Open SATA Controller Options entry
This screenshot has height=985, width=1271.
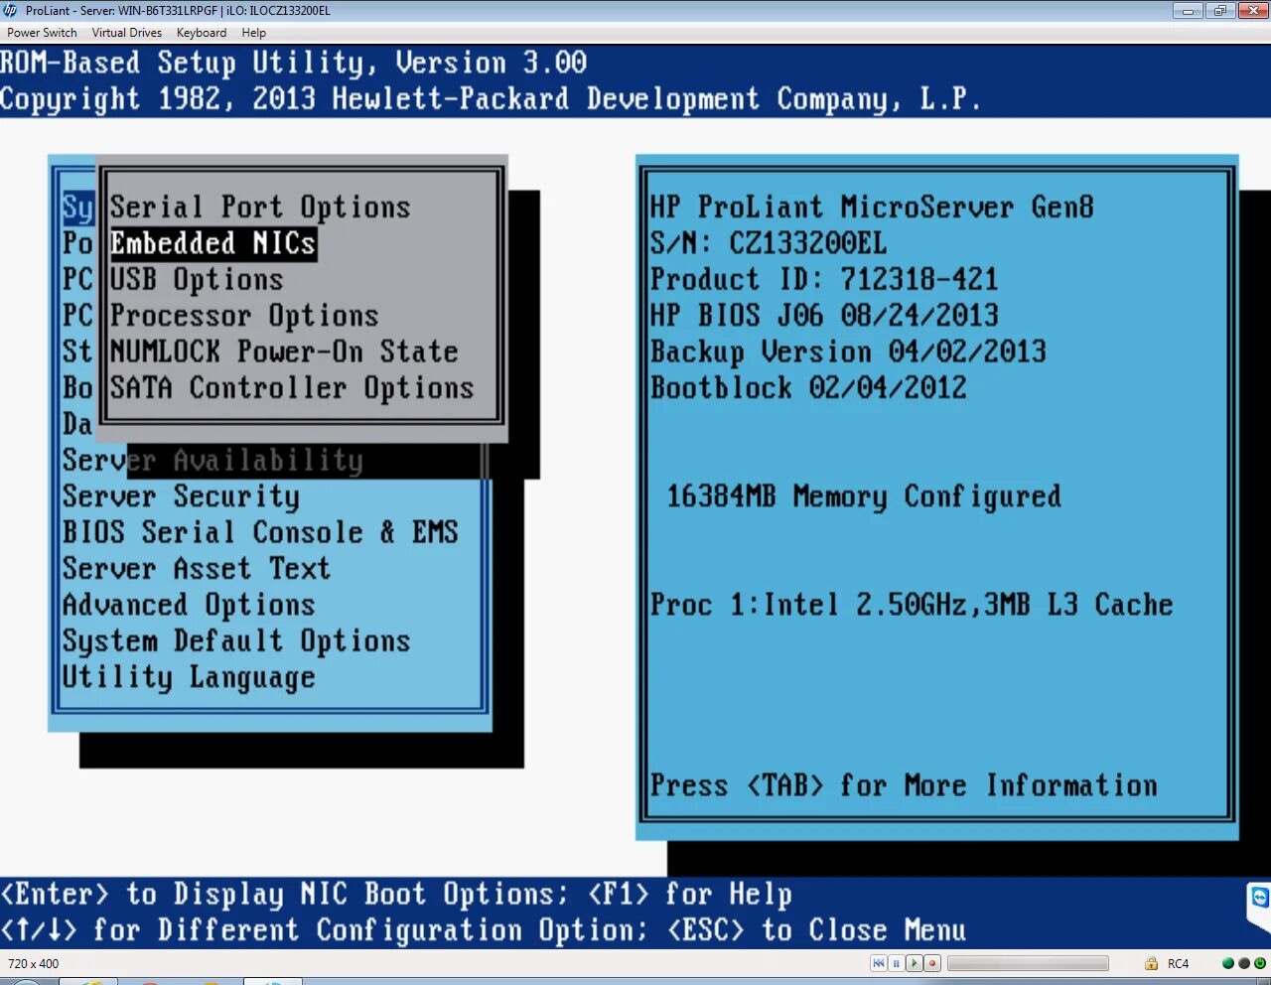pos(292,388)
